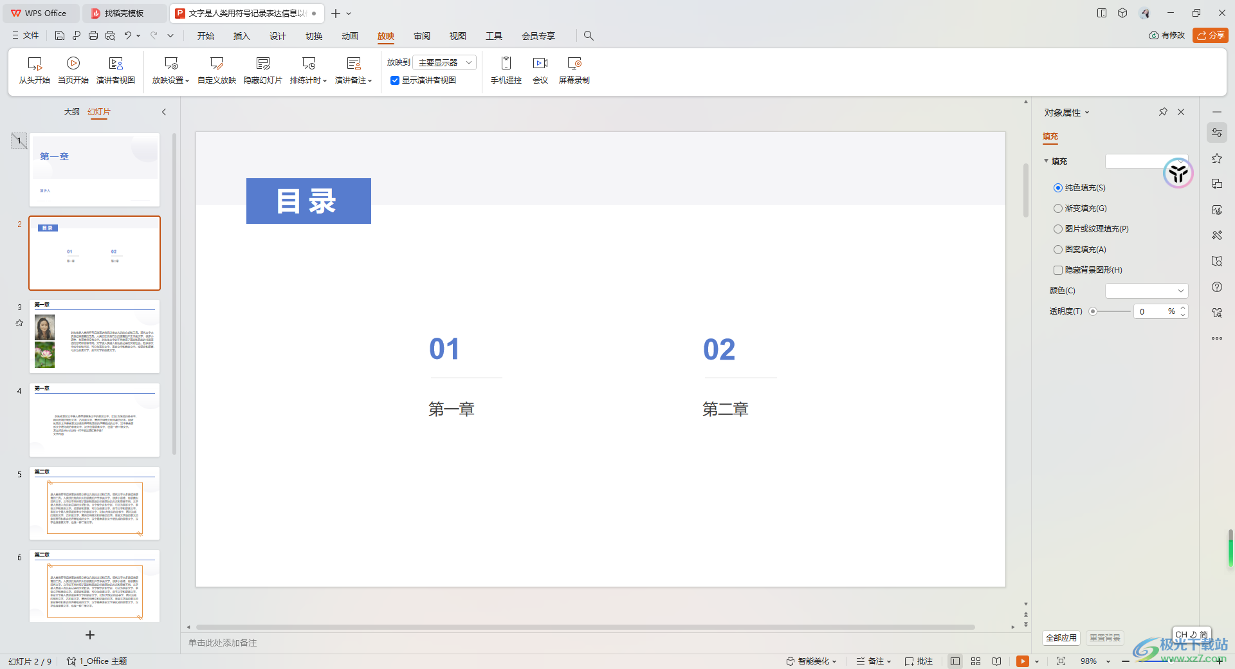
Task: Click the save icon in quick toolbar
Action: click(60, 36)
